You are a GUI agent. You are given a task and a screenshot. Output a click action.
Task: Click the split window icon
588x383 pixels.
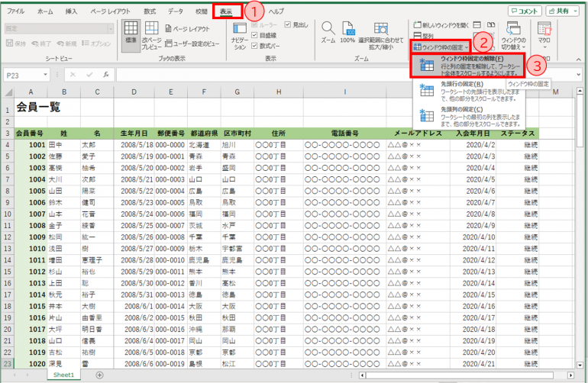coord(477,25)
